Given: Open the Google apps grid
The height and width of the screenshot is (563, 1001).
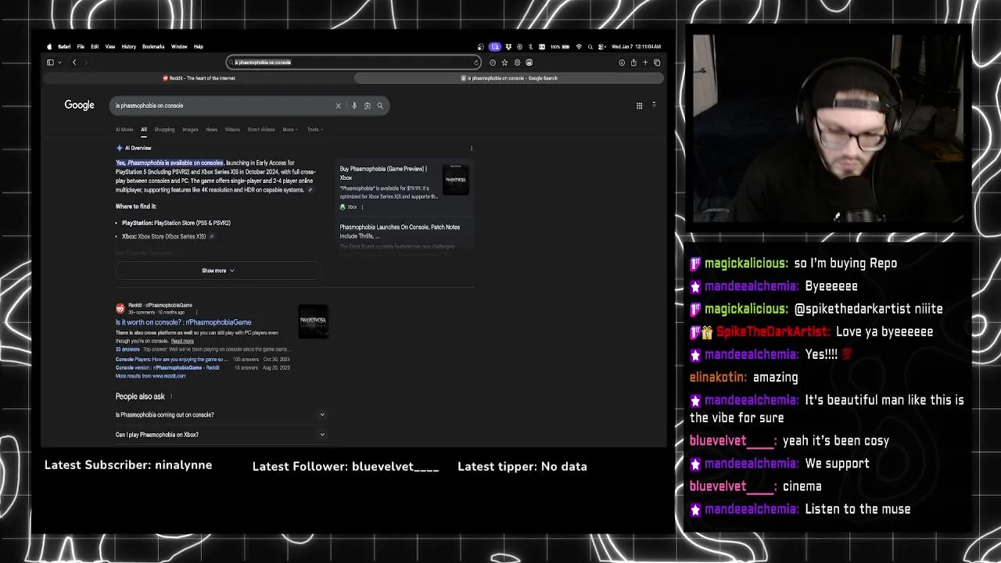Looking at the screenshot, I should click(x=639, y=106).
